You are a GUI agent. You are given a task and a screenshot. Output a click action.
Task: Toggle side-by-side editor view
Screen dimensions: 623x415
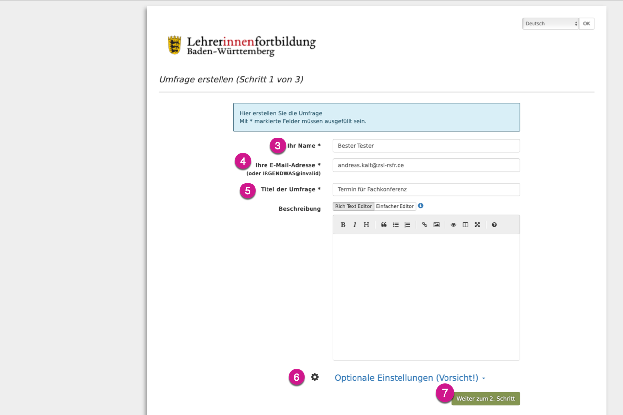(465, 225)
